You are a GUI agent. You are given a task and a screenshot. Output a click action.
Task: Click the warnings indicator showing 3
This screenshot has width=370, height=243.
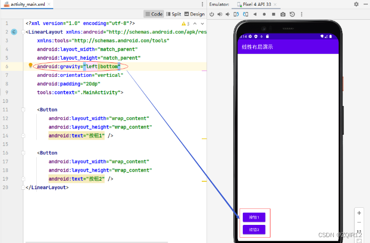pos(185,23)
